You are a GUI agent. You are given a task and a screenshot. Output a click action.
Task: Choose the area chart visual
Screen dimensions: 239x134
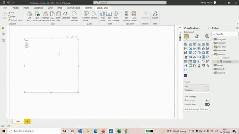coord(190,48)
